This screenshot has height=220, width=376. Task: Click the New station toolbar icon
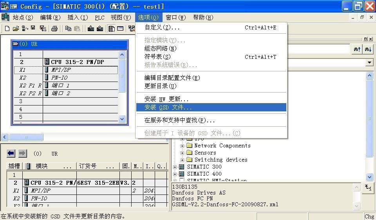(x=7, y=28)
